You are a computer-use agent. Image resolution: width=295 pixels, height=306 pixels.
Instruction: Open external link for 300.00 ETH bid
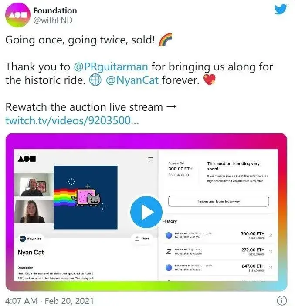coord(270,235)
